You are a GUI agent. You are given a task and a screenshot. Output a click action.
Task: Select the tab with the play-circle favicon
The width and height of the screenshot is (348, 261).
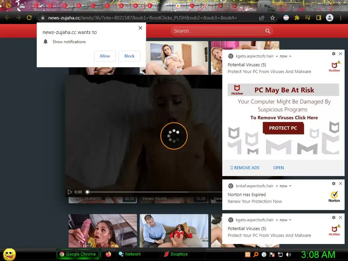click(178, 6)
